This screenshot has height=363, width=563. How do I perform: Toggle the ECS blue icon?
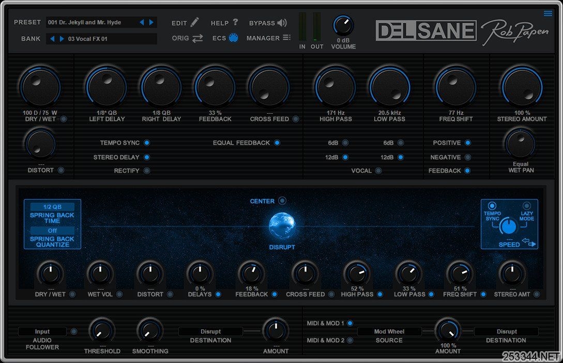(x=233, y=38)
